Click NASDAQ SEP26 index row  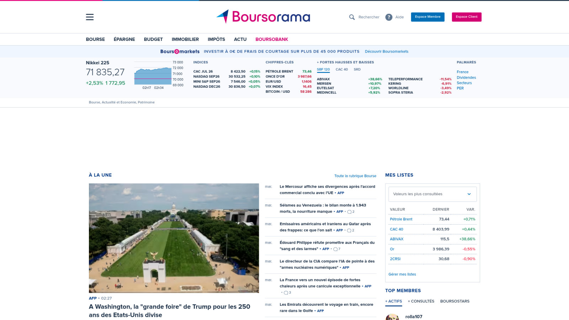point(227,76)
